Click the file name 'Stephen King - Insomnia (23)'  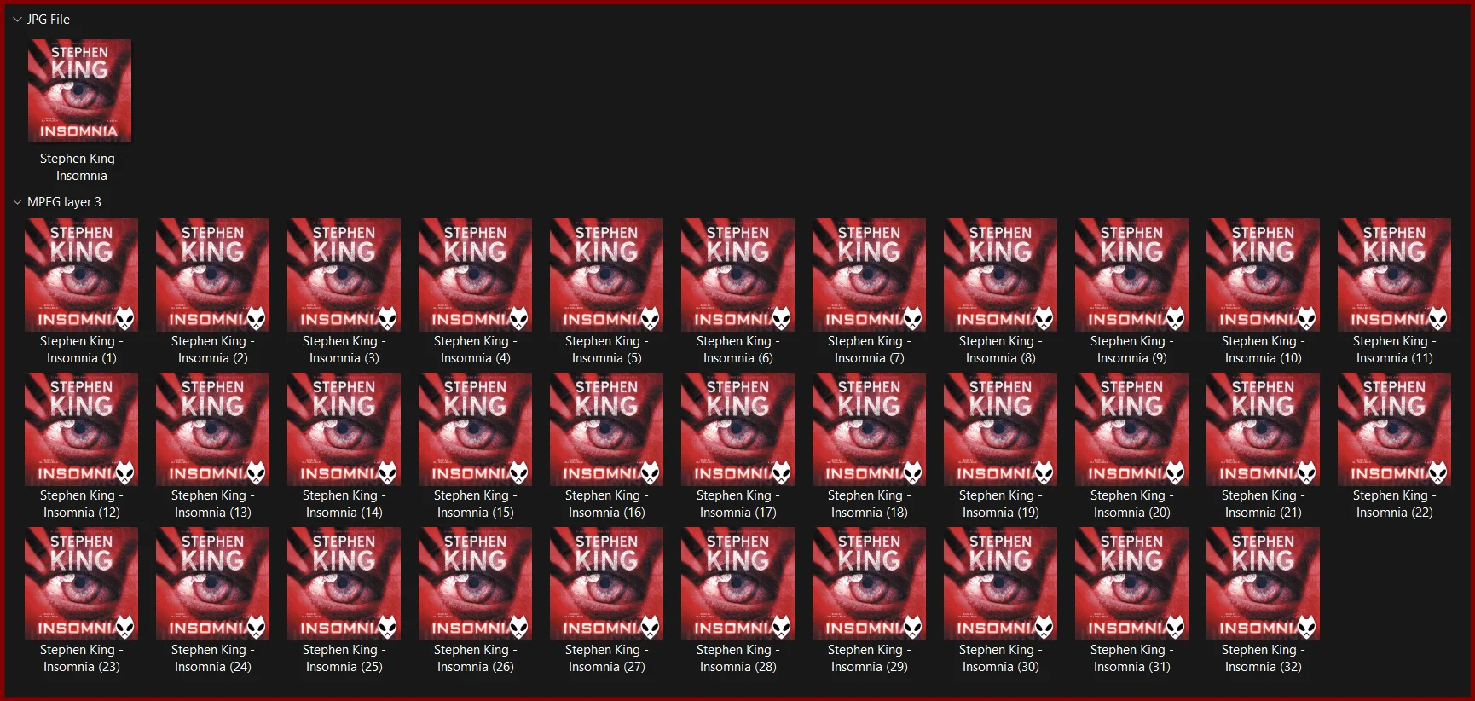(82, 658)
